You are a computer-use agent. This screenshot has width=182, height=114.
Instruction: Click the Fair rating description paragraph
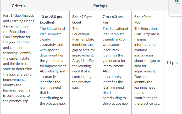coord(115,66)
